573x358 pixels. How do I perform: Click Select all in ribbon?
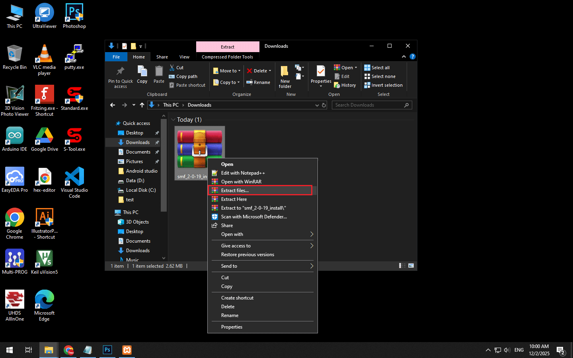pos(377,68)
